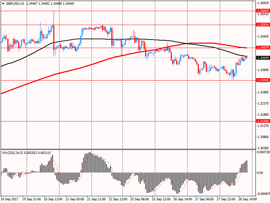Select the 20 Sep 13:00 time label
The width and height of the screenshot is (270, 203).
click(53, 199)
